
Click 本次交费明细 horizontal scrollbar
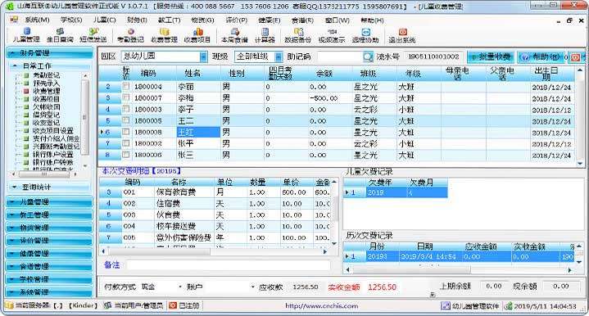pyautogui.click(x=214, y=252)
